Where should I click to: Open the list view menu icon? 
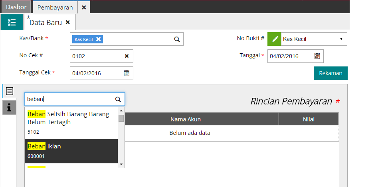[12, 22]
